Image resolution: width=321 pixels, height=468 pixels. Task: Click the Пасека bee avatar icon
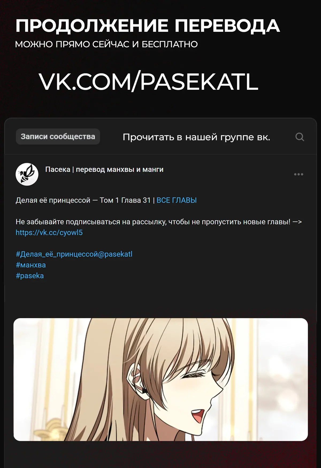tap(27, 174)
